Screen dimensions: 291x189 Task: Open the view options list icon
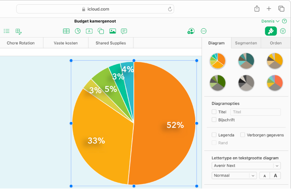pyautogui.click(x=6, y=31)
